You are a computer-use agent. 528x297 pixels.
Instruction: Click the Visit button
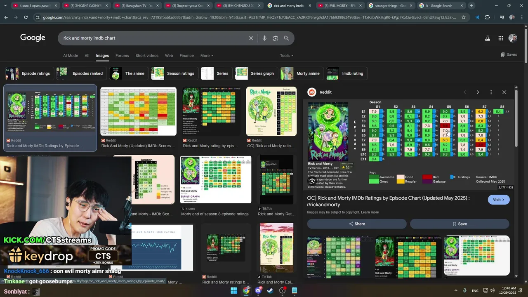click(499, 200)
